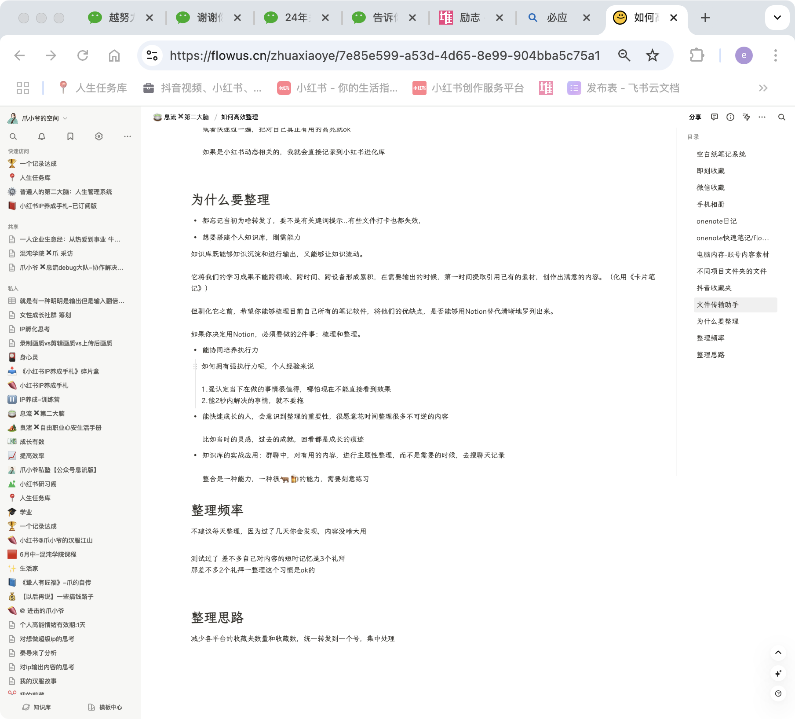Open 小红书研习阁 page in sidebar

coord(38,484)
